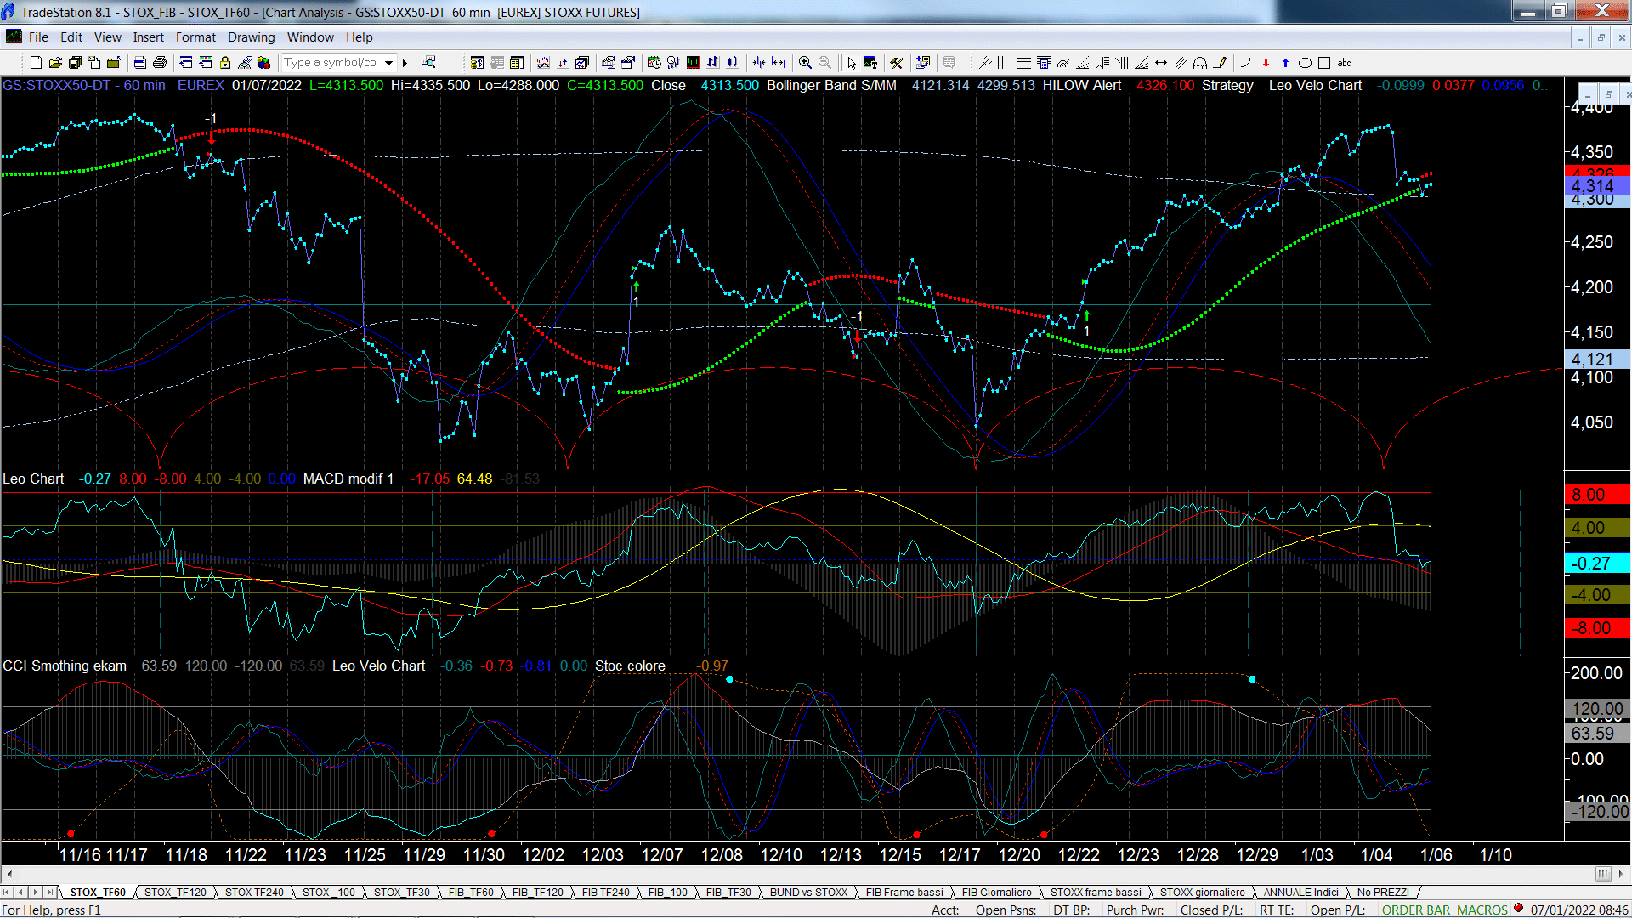Click the black chart window icon
This screenshot has width=1632, height=918.
(x=693, y=62)
